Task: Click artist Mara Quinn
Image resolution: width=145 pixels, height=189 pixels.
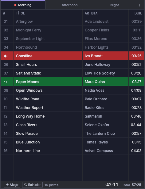Action: (95, 82)
